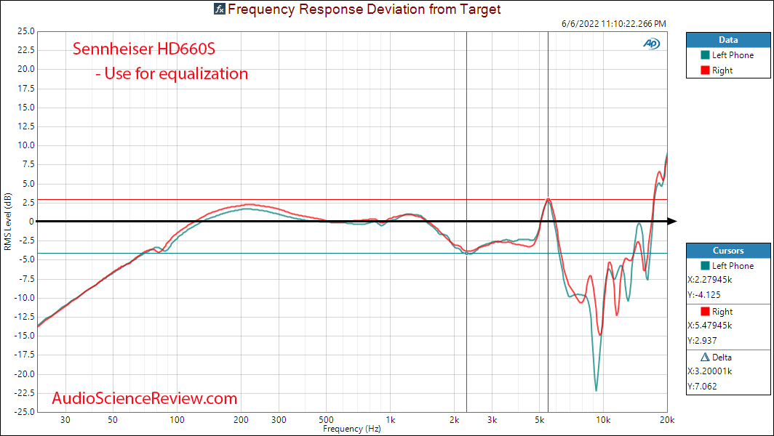Viewport: 774px width, 436px height.
Task: Click the Use for equalization annotation text
Action: pyautogui.click(x=172, y=73)
